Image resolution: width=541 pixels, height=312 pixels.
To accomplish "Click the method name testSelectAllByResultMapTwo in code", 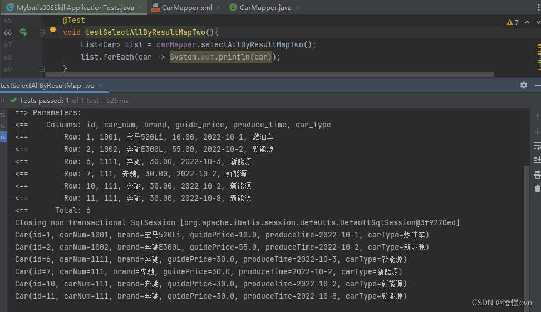I will pyautogui.click(x=145, y=32).
